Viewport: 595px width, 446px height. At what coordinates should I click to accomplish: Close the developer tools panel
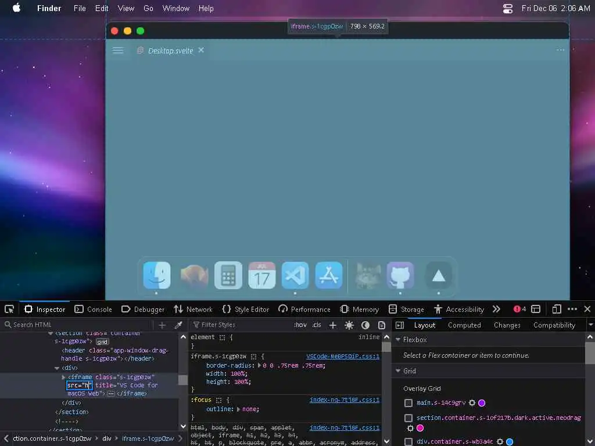pyautogui.click(x=587, y=309)
